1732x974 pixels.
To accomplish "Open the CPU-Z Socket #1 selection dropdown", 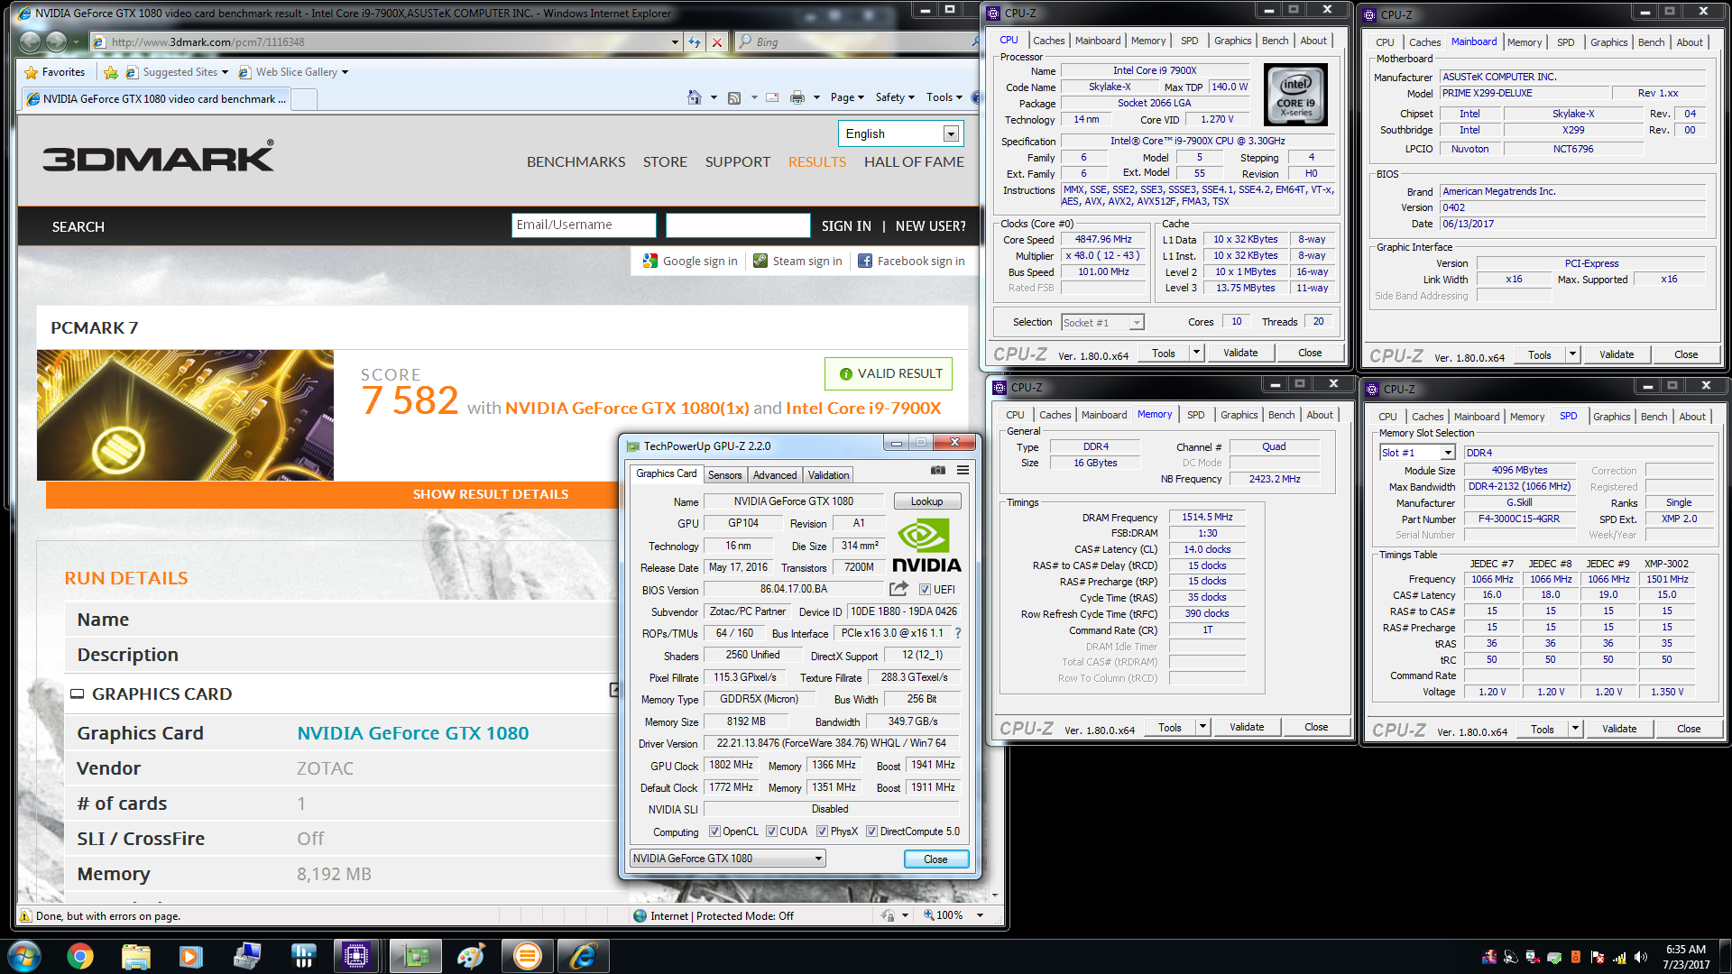I will click(1136, 322).
